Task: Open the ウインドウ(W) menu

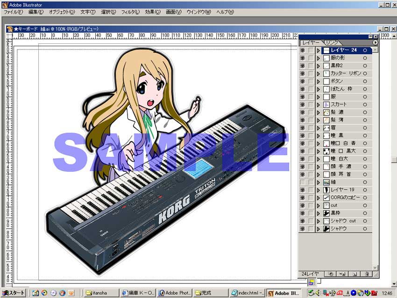Action: [199, 12]
